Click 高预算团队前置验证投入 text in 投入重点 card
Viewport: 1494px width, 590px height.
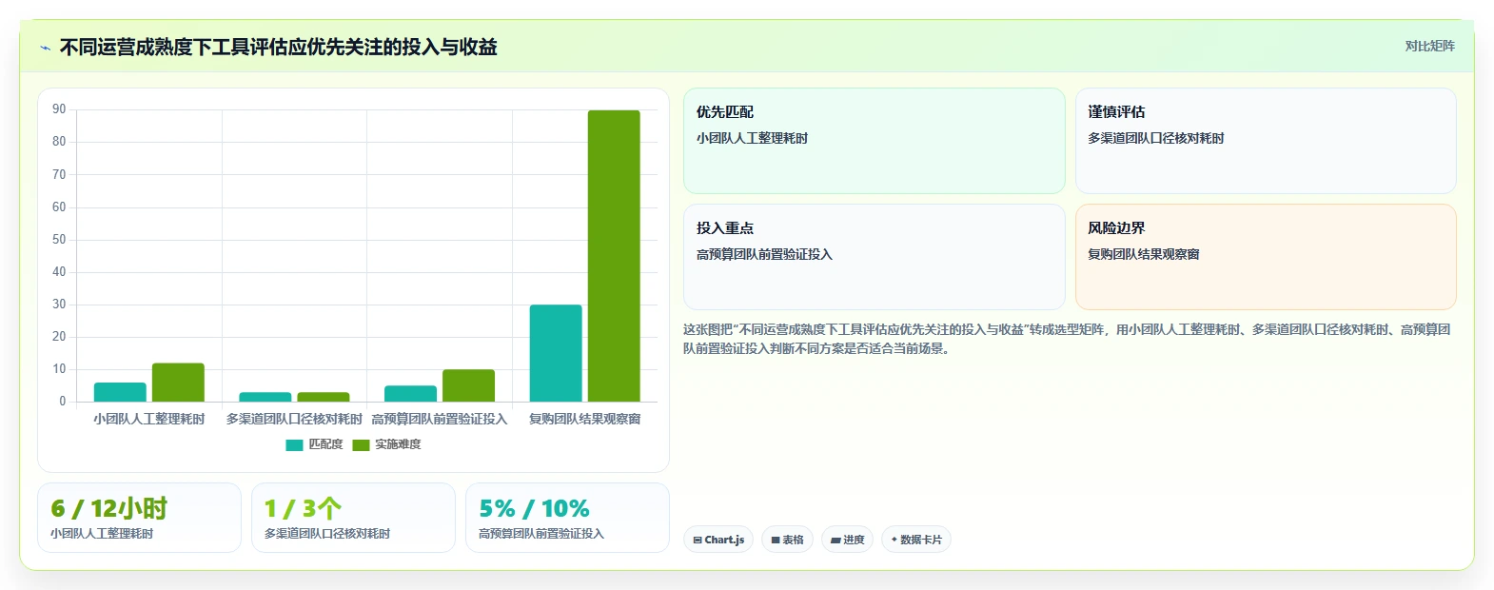(x=764, y=254)
